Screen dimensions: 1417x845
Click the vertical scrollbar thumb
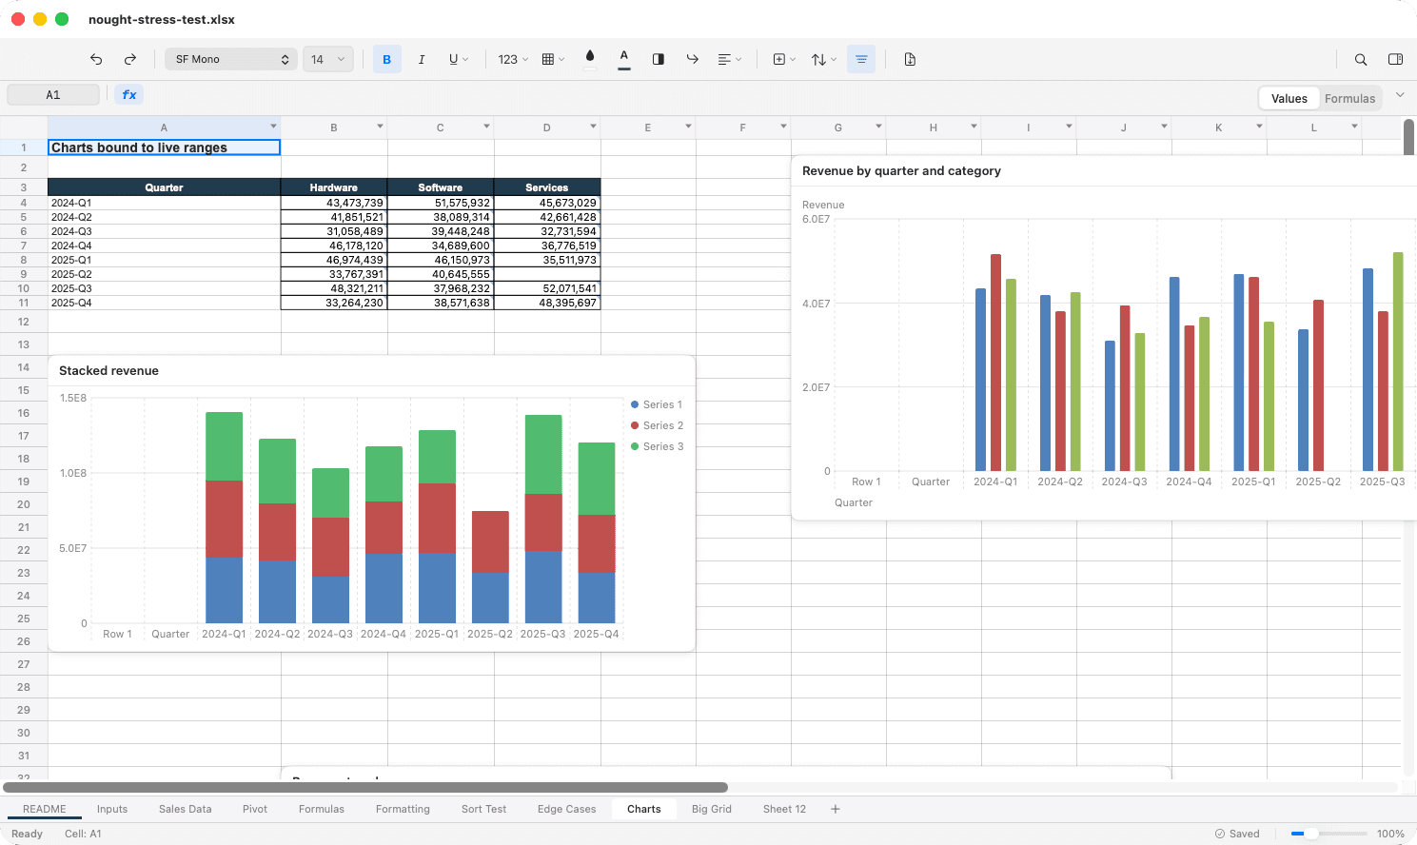[x=1409, y=138]
